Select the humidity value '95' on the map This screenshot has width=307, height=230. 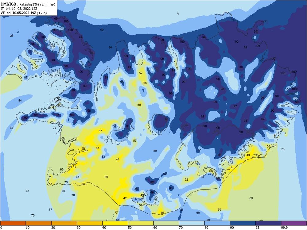(x=171, y=188)
